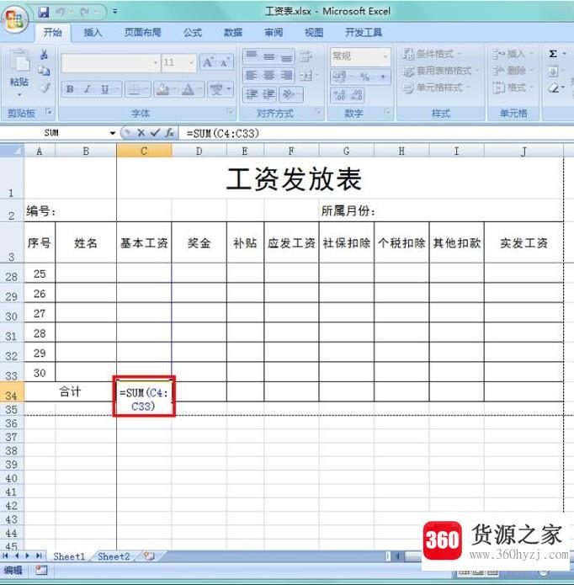Click in the formula bar =SUM(C4:C33)

(376, 133)
